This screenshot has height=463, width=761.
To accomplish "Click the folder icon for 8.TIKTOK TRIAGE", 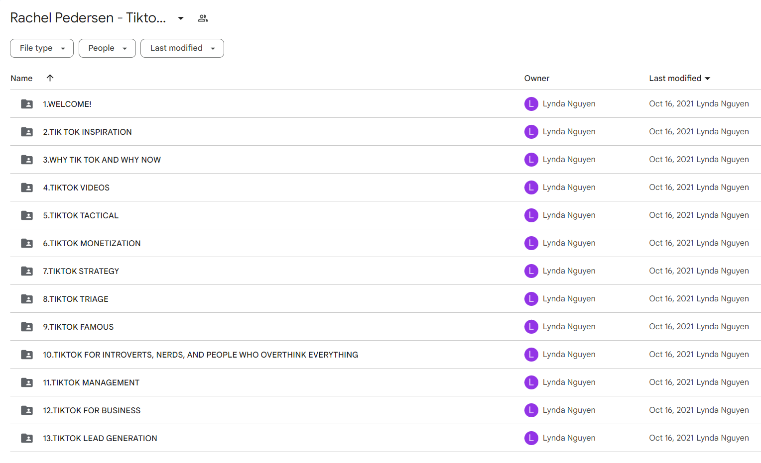I will 27,299.
